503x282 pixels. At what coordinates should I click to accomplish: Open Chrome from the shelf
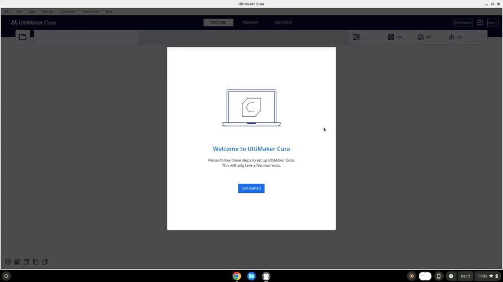(x=237, y=276)
